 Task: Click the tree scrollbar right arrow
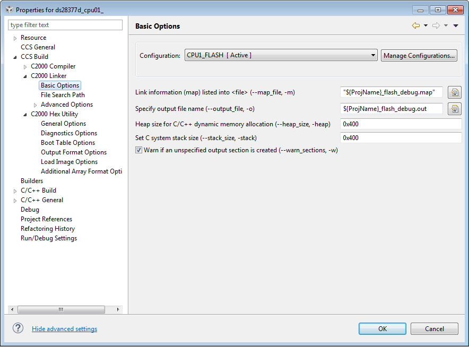click(x=118, y=309)
